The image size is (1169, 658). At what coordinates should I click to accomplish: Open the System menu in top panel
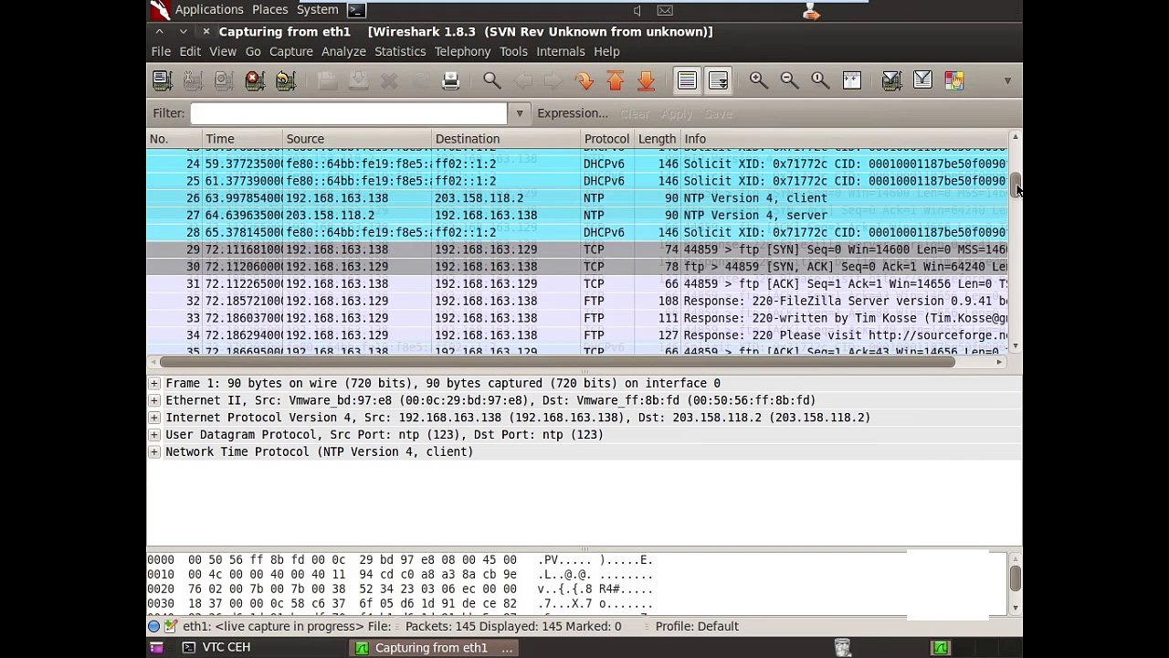point(318,9)
